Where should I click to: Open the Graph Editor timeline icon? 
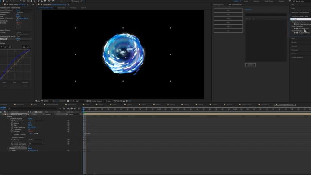79,108
